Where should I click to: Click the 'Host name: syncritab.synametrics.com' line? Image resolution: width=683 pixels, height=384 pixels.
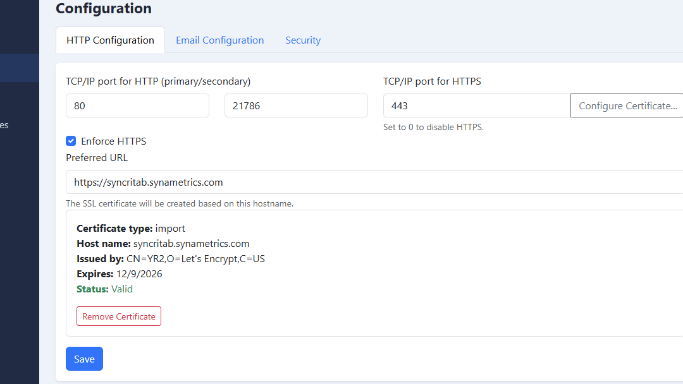pyautogui.click(x=163, y=244)
